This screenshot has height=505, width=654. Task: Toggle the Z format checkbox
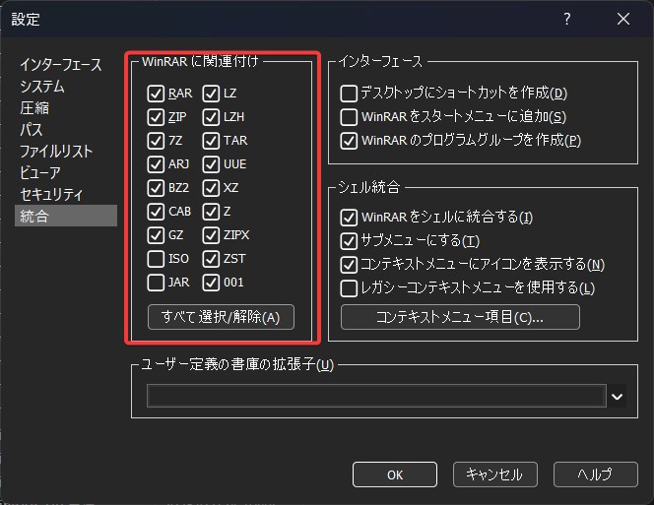pyautogui.click(x=211, y=212)
